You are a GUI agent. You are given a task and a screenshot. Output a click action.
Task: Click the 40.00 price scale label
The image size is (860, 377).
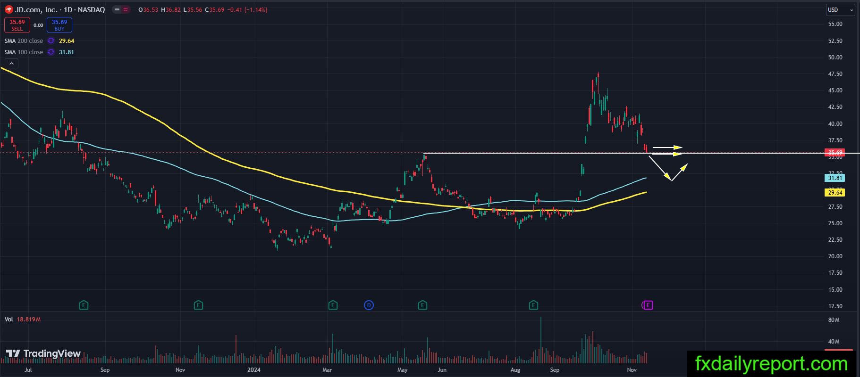(835, 124)
